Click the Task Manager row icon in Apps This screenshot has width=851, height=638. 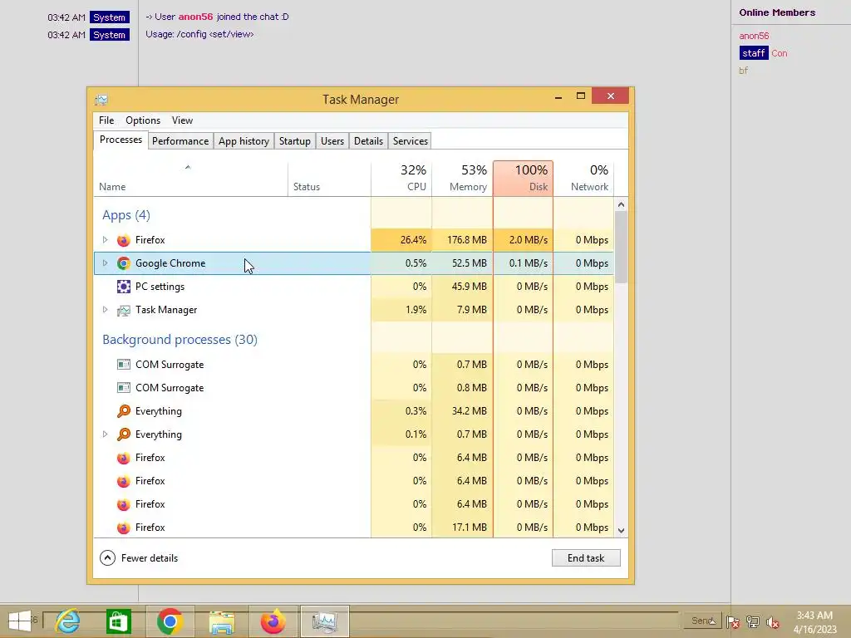124,310
